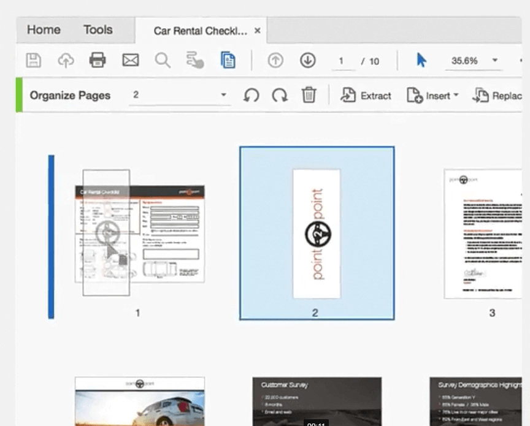The height and width of the screenshot is (426, 530).
Task: Choose the selection arrow tool
Action: point(421,60)
